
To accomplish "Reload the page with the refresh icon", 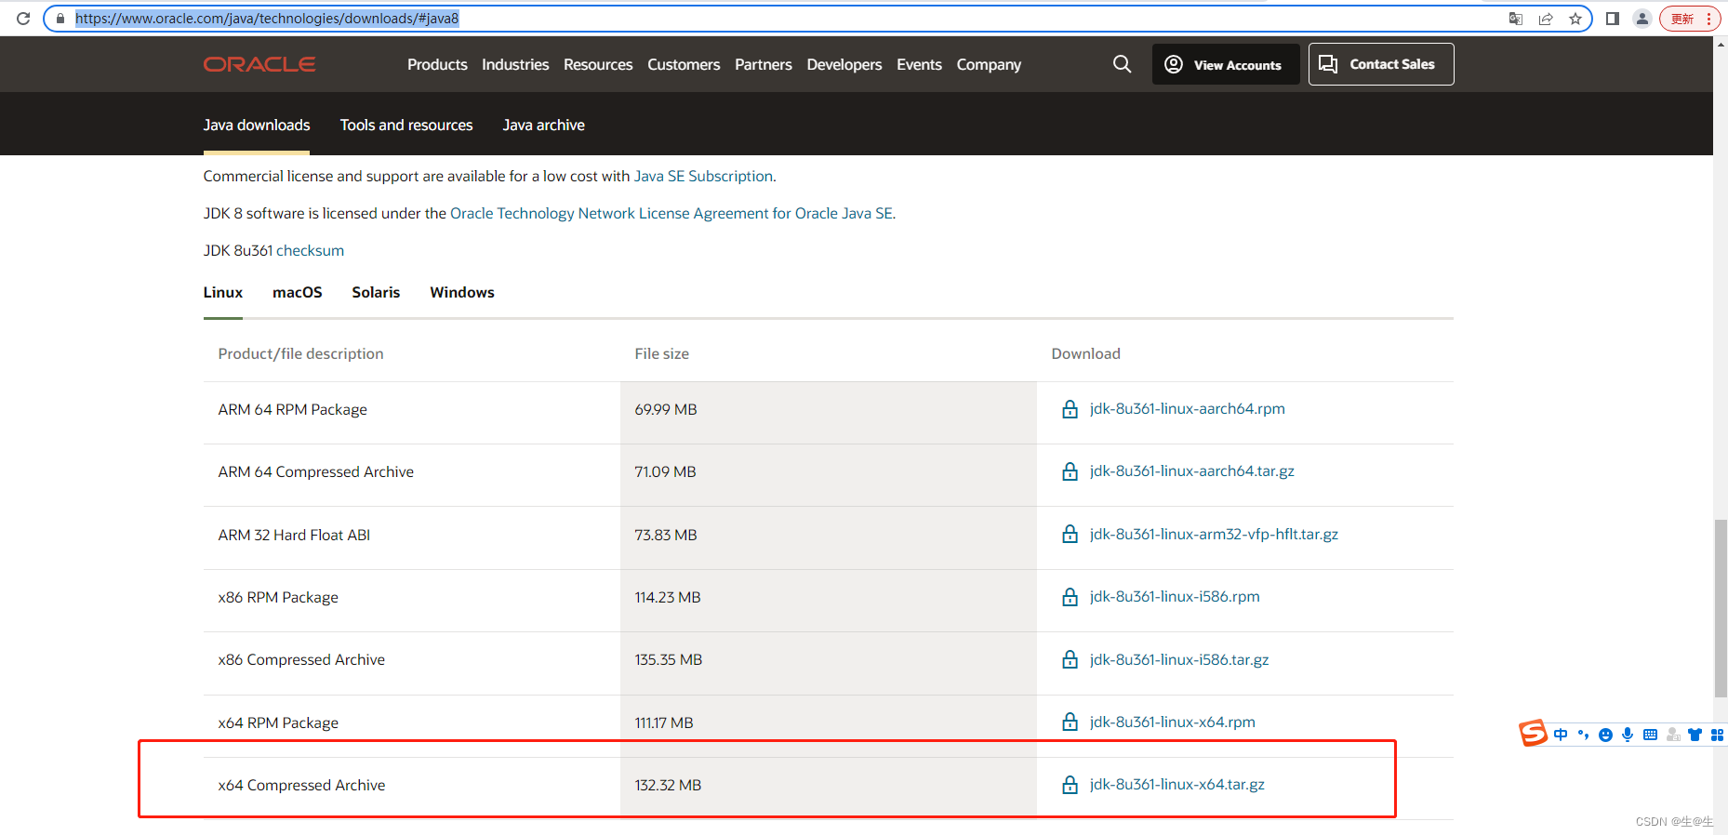I will pos(23,19).
